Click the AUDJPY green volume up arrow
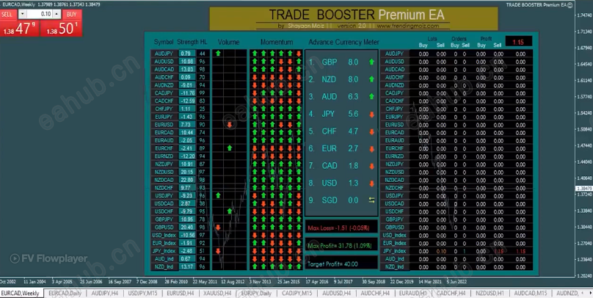Screen dimensions: 593x298 pyautogui.click(x=218, y=54)
